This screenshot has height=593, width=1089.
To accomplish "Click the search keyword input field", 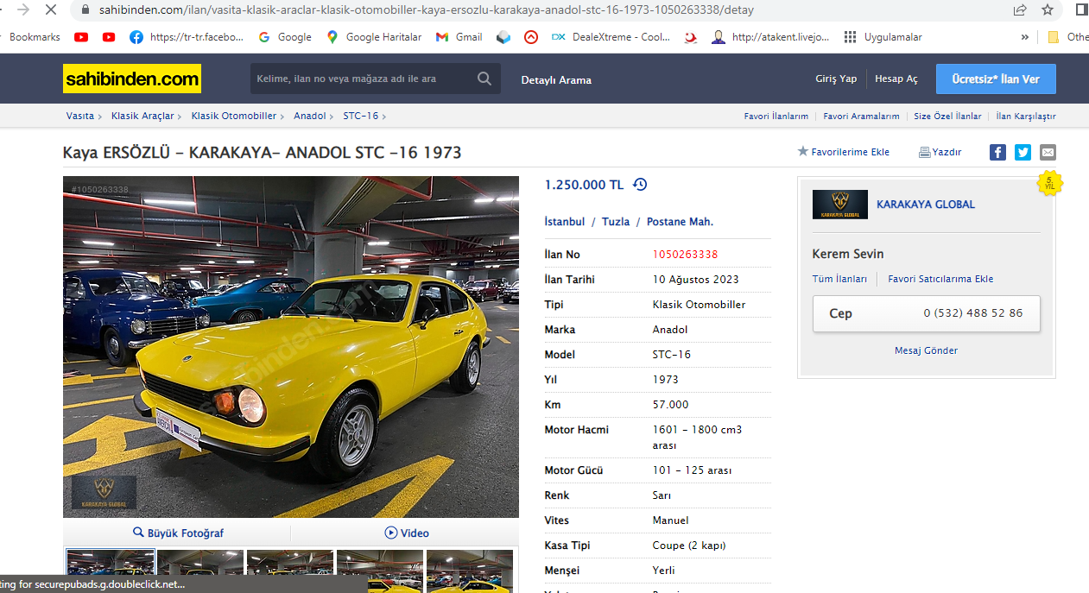I will (362, 79).
